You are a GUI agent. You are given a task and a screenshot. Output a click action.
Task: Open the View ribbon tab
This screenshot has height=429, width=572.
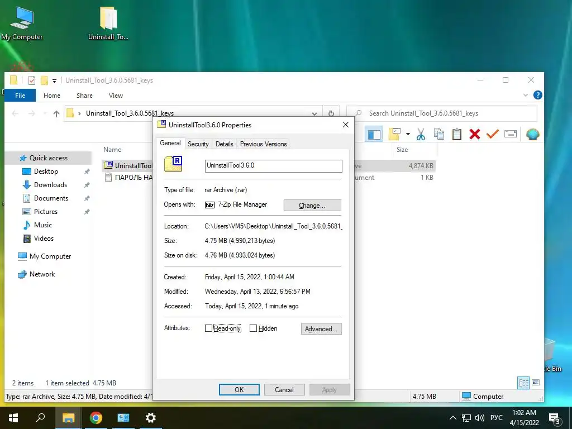(x=116, y=95)
